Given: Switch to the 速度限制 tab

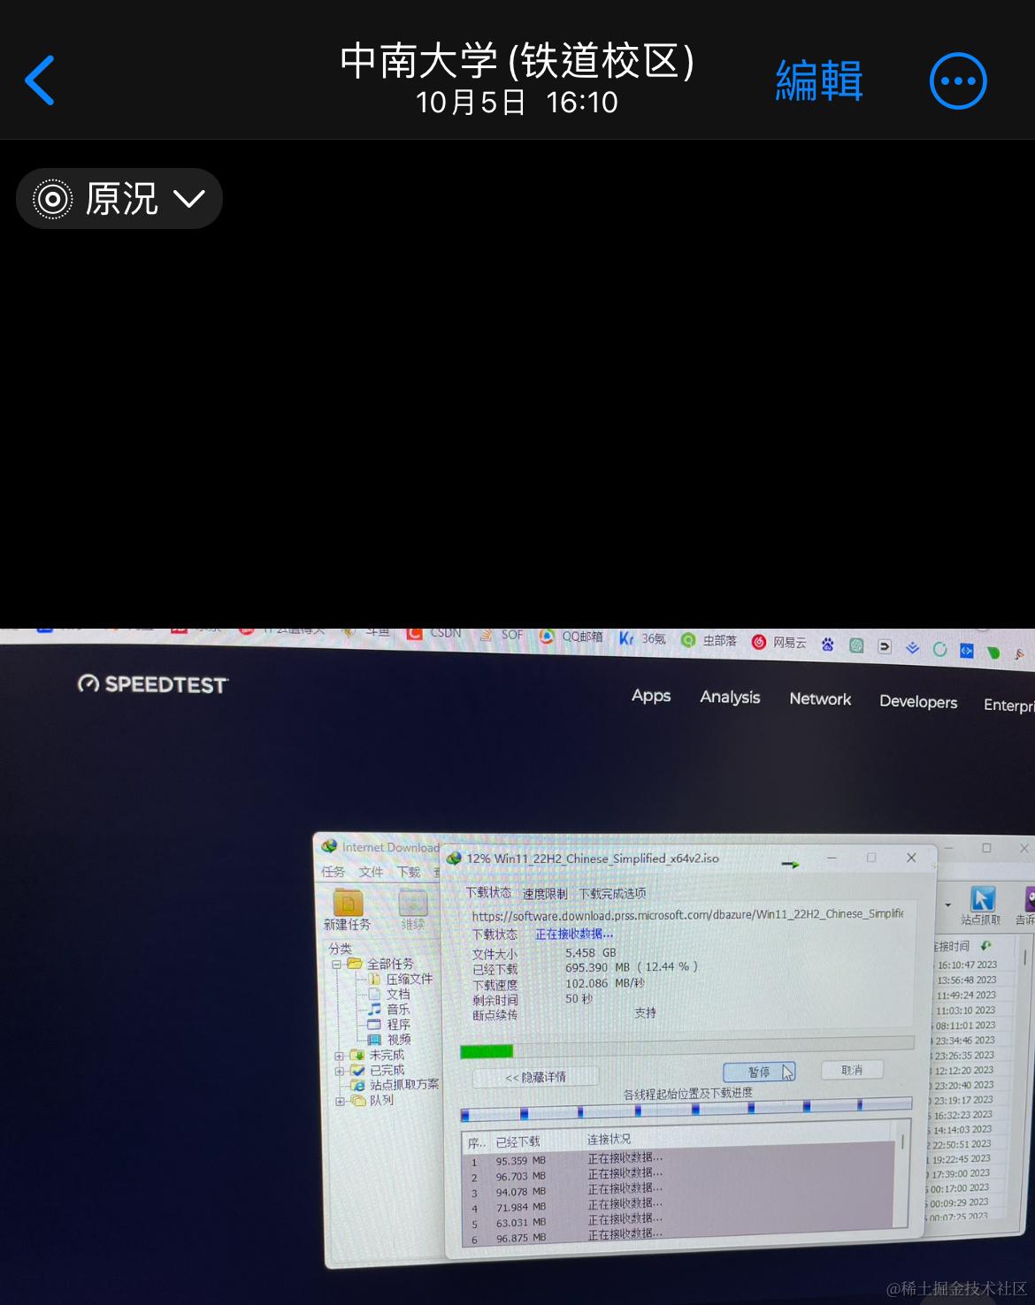Looking at the screenshot, I should pos(546,892).
